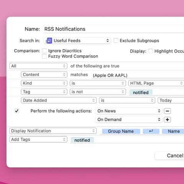Toggle Fuzzy Word Comparison checkbox
184x184 pixels.
tap(44, 56)
